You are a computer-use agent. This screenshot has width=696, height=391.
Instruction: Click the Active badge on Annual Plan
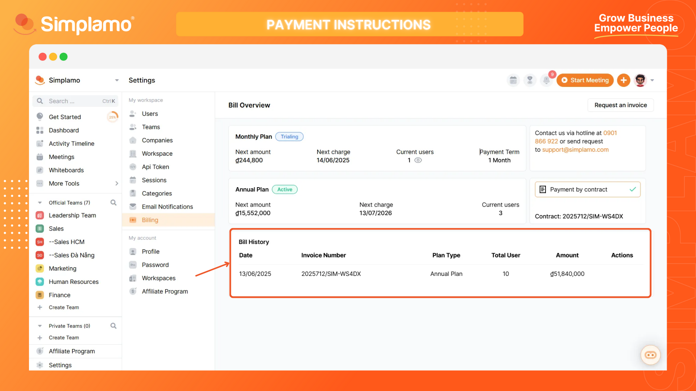click(285, 190)
